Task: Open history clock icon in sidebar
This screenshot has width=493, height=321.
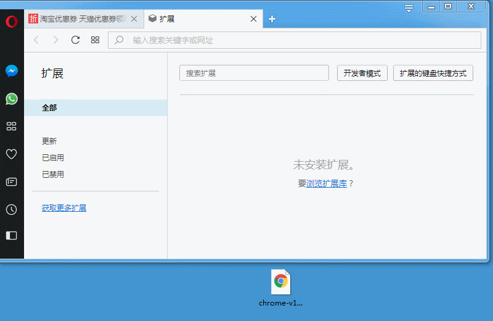Action: (x=11, y=210)
